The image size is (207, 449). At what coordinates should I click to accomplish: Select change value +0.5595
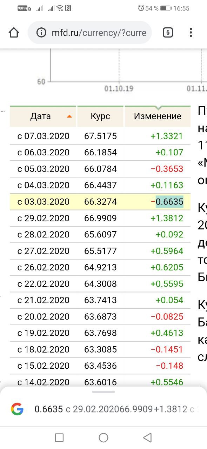pos(167,284)
